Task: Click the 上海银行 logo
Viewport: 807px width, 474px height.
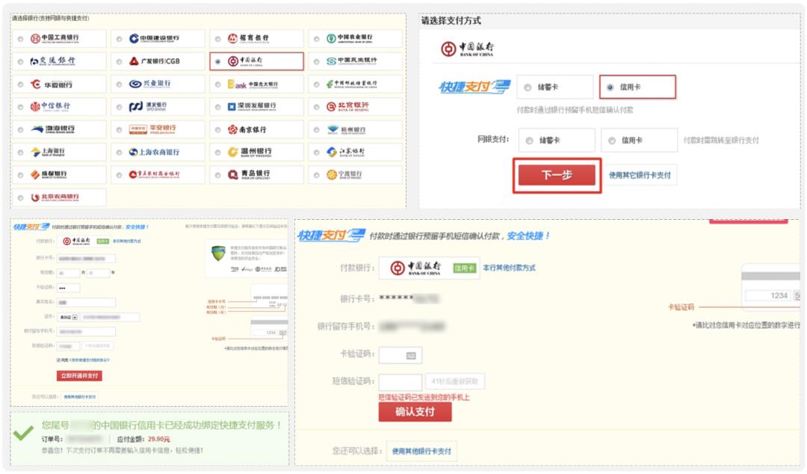Action: pos(48,152)
